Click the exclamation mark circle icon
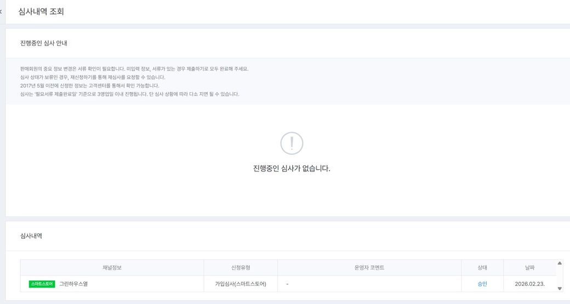The width and height of the screenshot is (570, 304). coord(292,144)
